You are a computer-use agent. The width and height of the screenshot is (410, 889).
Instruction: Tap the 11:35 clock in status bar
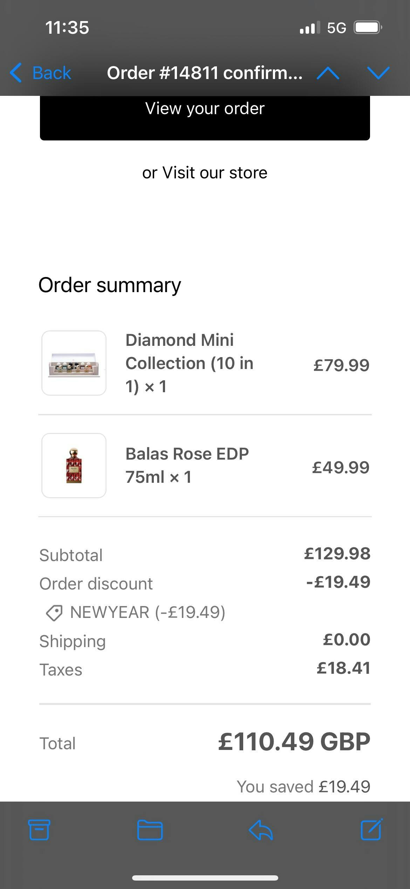pos(67,27)
